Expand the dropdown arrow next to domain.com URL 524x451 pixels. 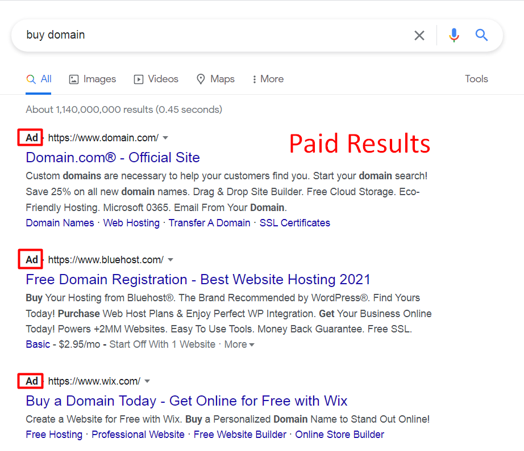coord(165,138)
